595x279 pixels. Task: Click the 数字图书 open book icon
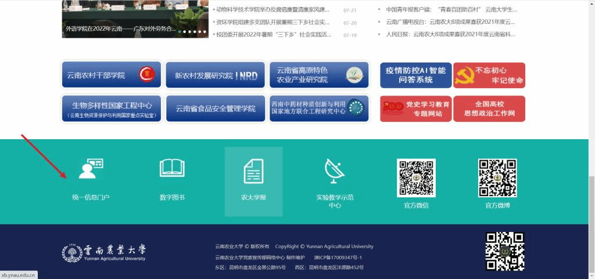click(172, 168)
